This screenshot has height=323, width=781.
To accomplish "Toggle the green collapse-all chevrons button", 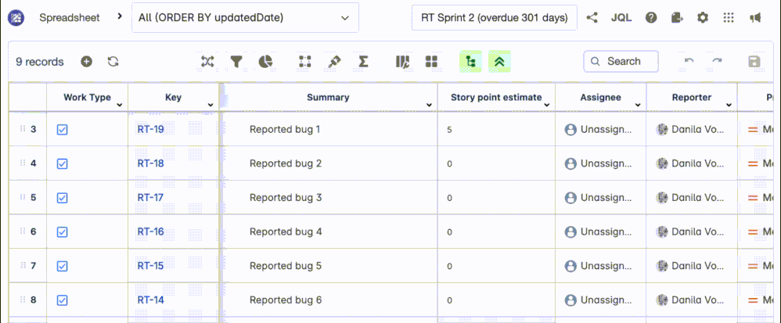I will point(499,62).
